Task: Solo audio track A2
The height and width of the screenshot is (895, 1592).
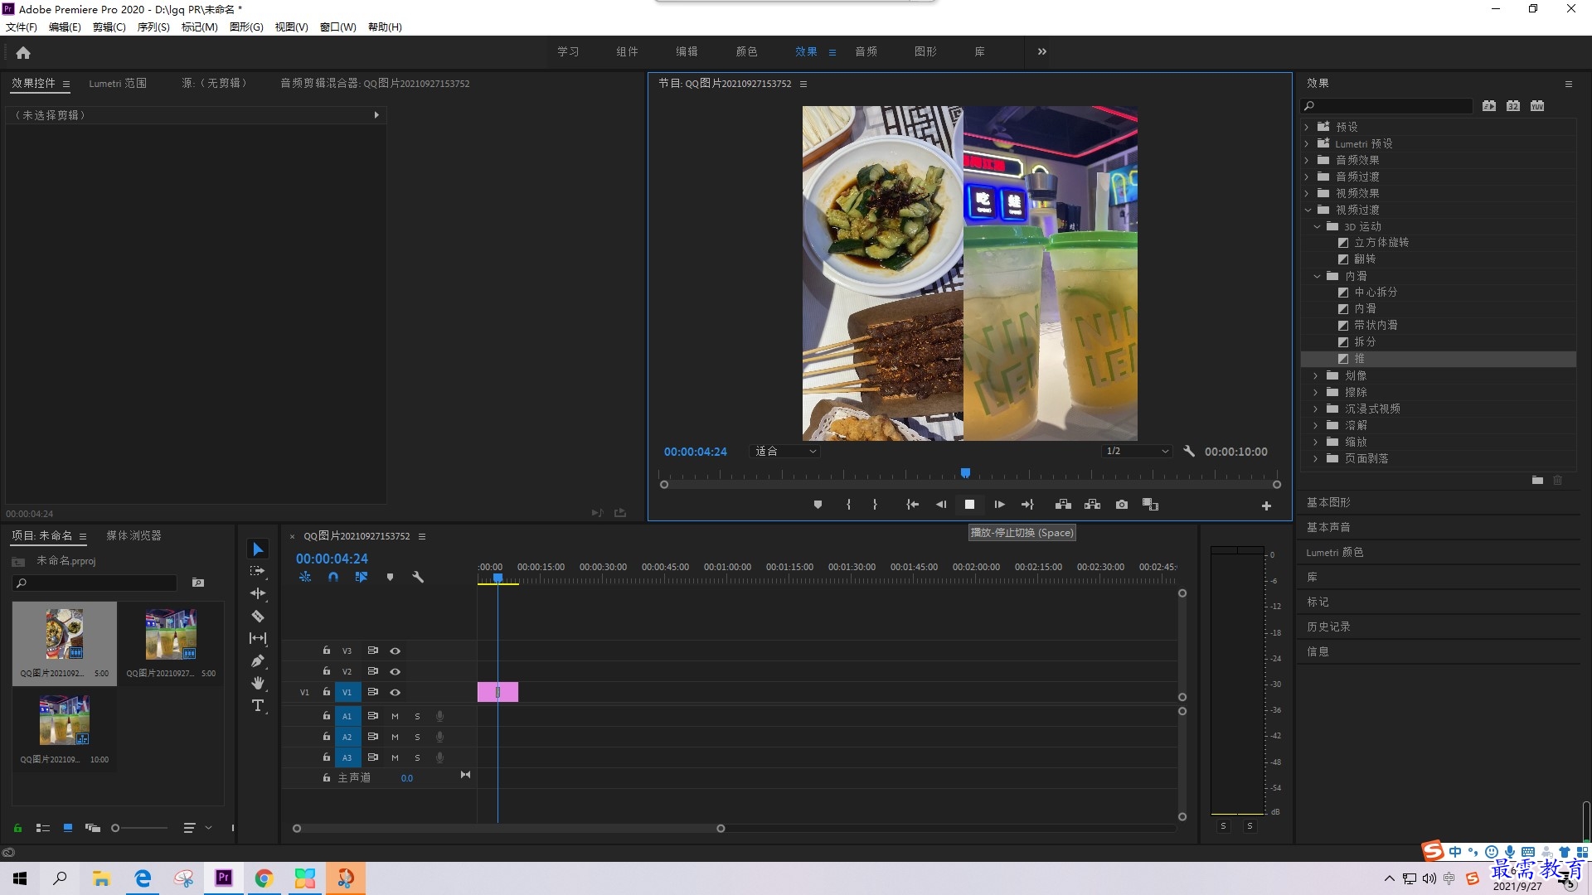Action: 417,737
